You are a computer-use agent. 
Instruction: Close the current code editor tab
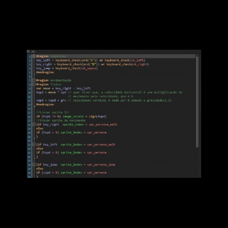pos(28,52)
